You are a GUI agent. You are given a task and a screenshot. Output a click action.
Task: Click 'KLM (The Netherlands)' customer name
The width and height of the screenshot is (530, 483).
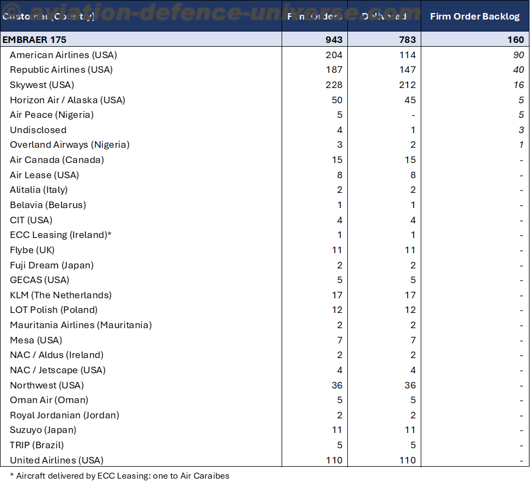point(60,295)
